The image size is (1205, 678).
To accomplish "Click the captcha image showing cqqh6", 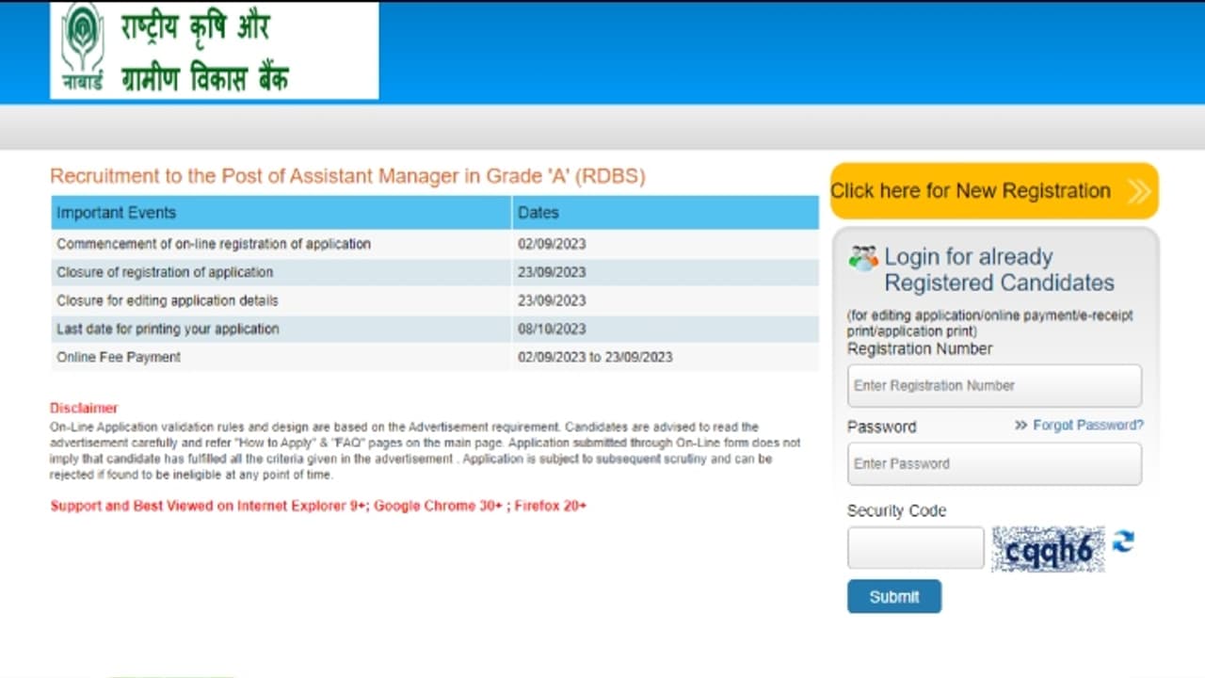I will click(1048, 547).
